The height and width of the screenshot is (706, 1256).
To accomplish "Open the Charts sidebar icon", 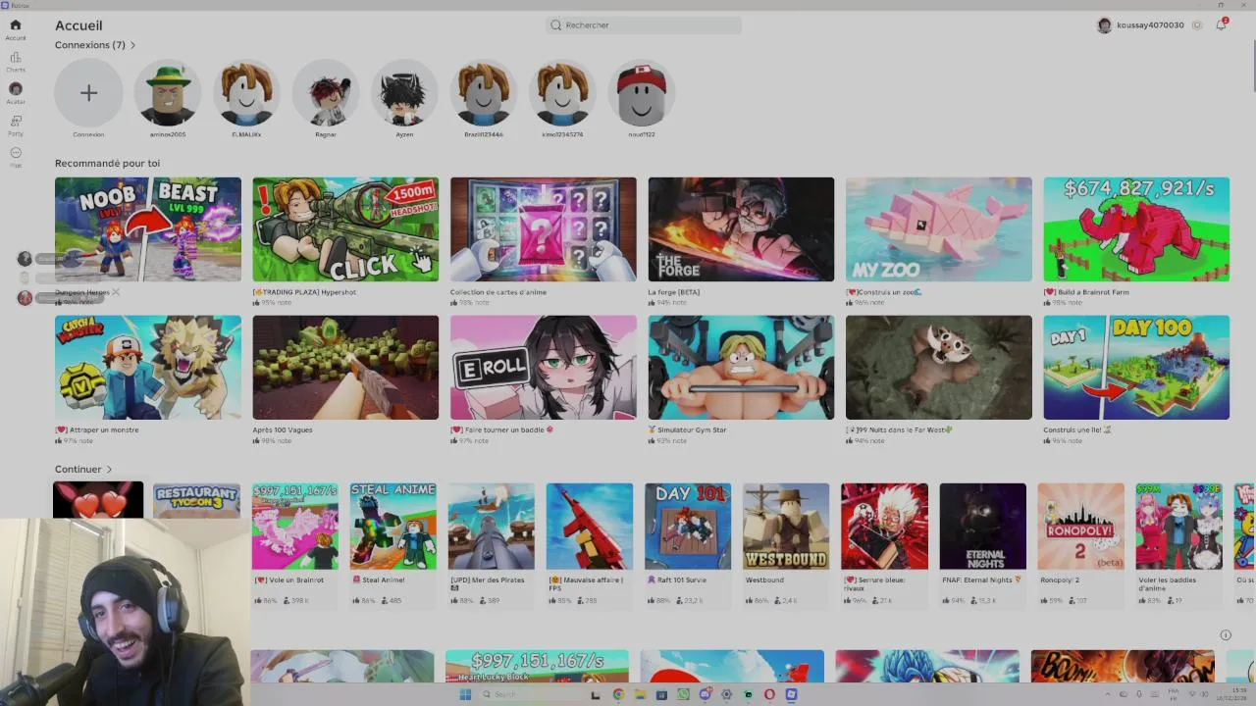I will [x=15, y=58].
